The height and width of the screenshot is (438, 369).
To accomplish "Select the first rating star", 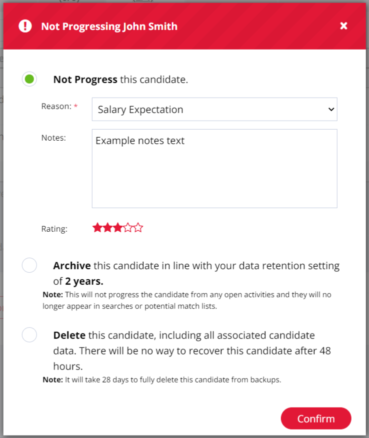I will (x=97, y=227).
